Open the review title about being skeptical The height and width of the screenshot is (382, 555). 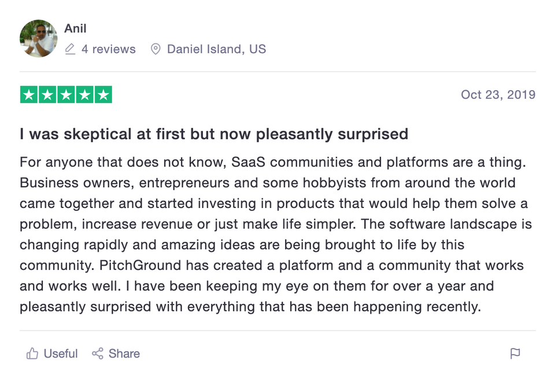[214, 135]
